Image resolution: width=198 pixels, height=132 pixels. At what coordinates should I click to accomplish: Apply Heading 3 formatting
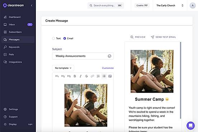point(69,76)
